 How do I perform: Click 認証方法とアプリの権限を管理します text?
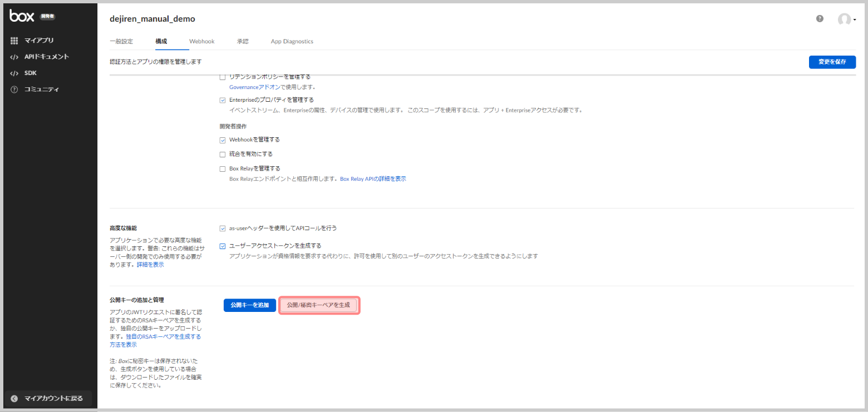coord(156,62)
